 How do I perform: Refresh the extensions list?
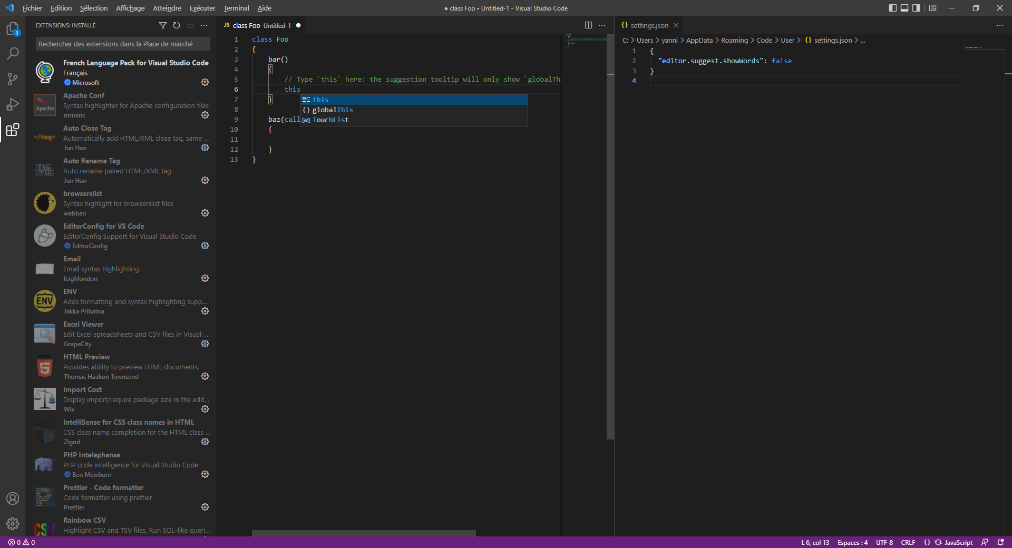[177, 25]
